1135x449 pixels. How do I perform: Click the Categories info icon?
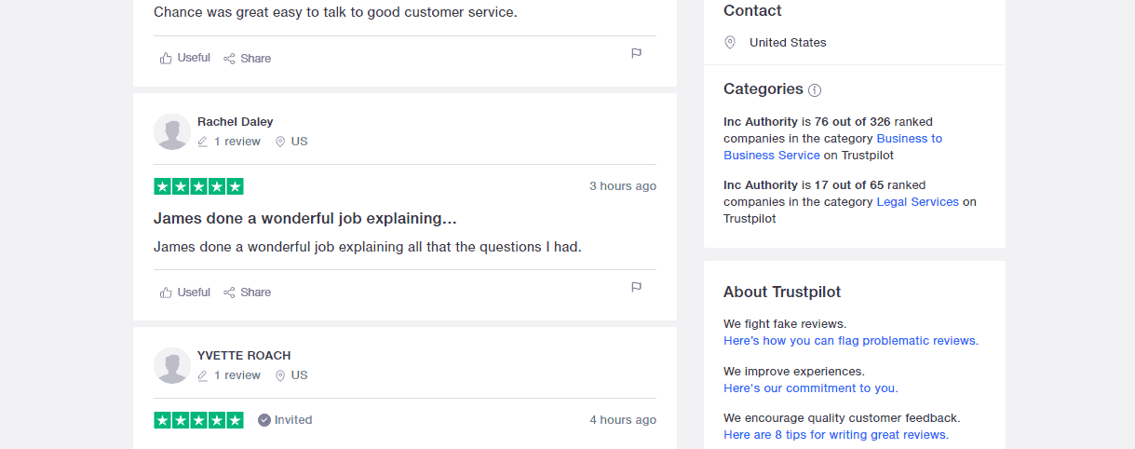point(815,90)
